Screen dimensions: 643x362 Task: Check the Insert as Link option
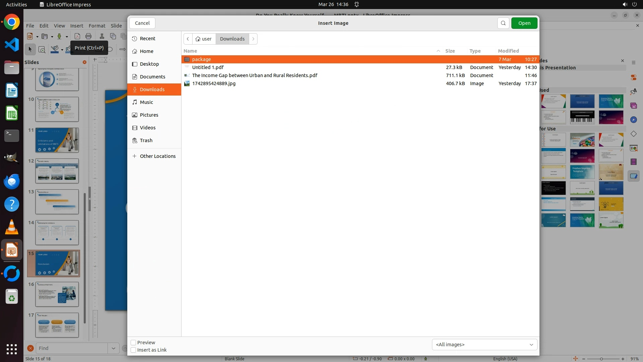click(x=133, y=350)
